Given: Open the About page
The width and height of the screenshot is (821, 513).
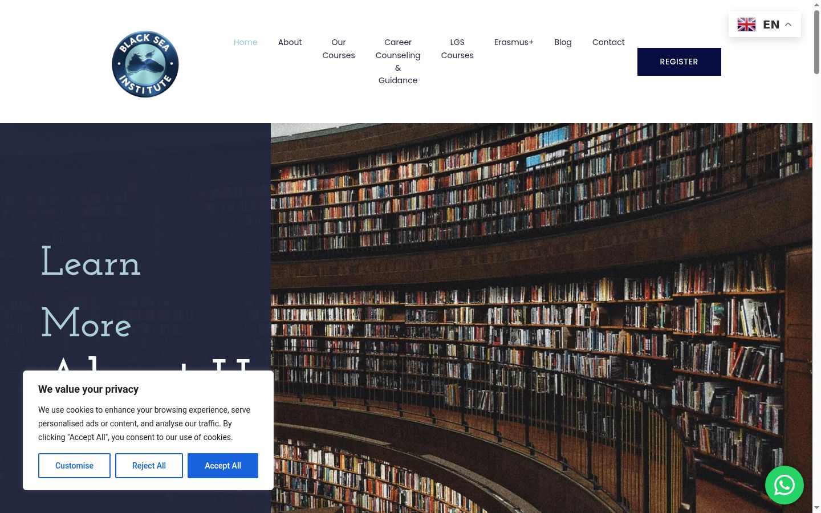Looking at the screenshot, I should pyautogui.click(x=290, y=42).
